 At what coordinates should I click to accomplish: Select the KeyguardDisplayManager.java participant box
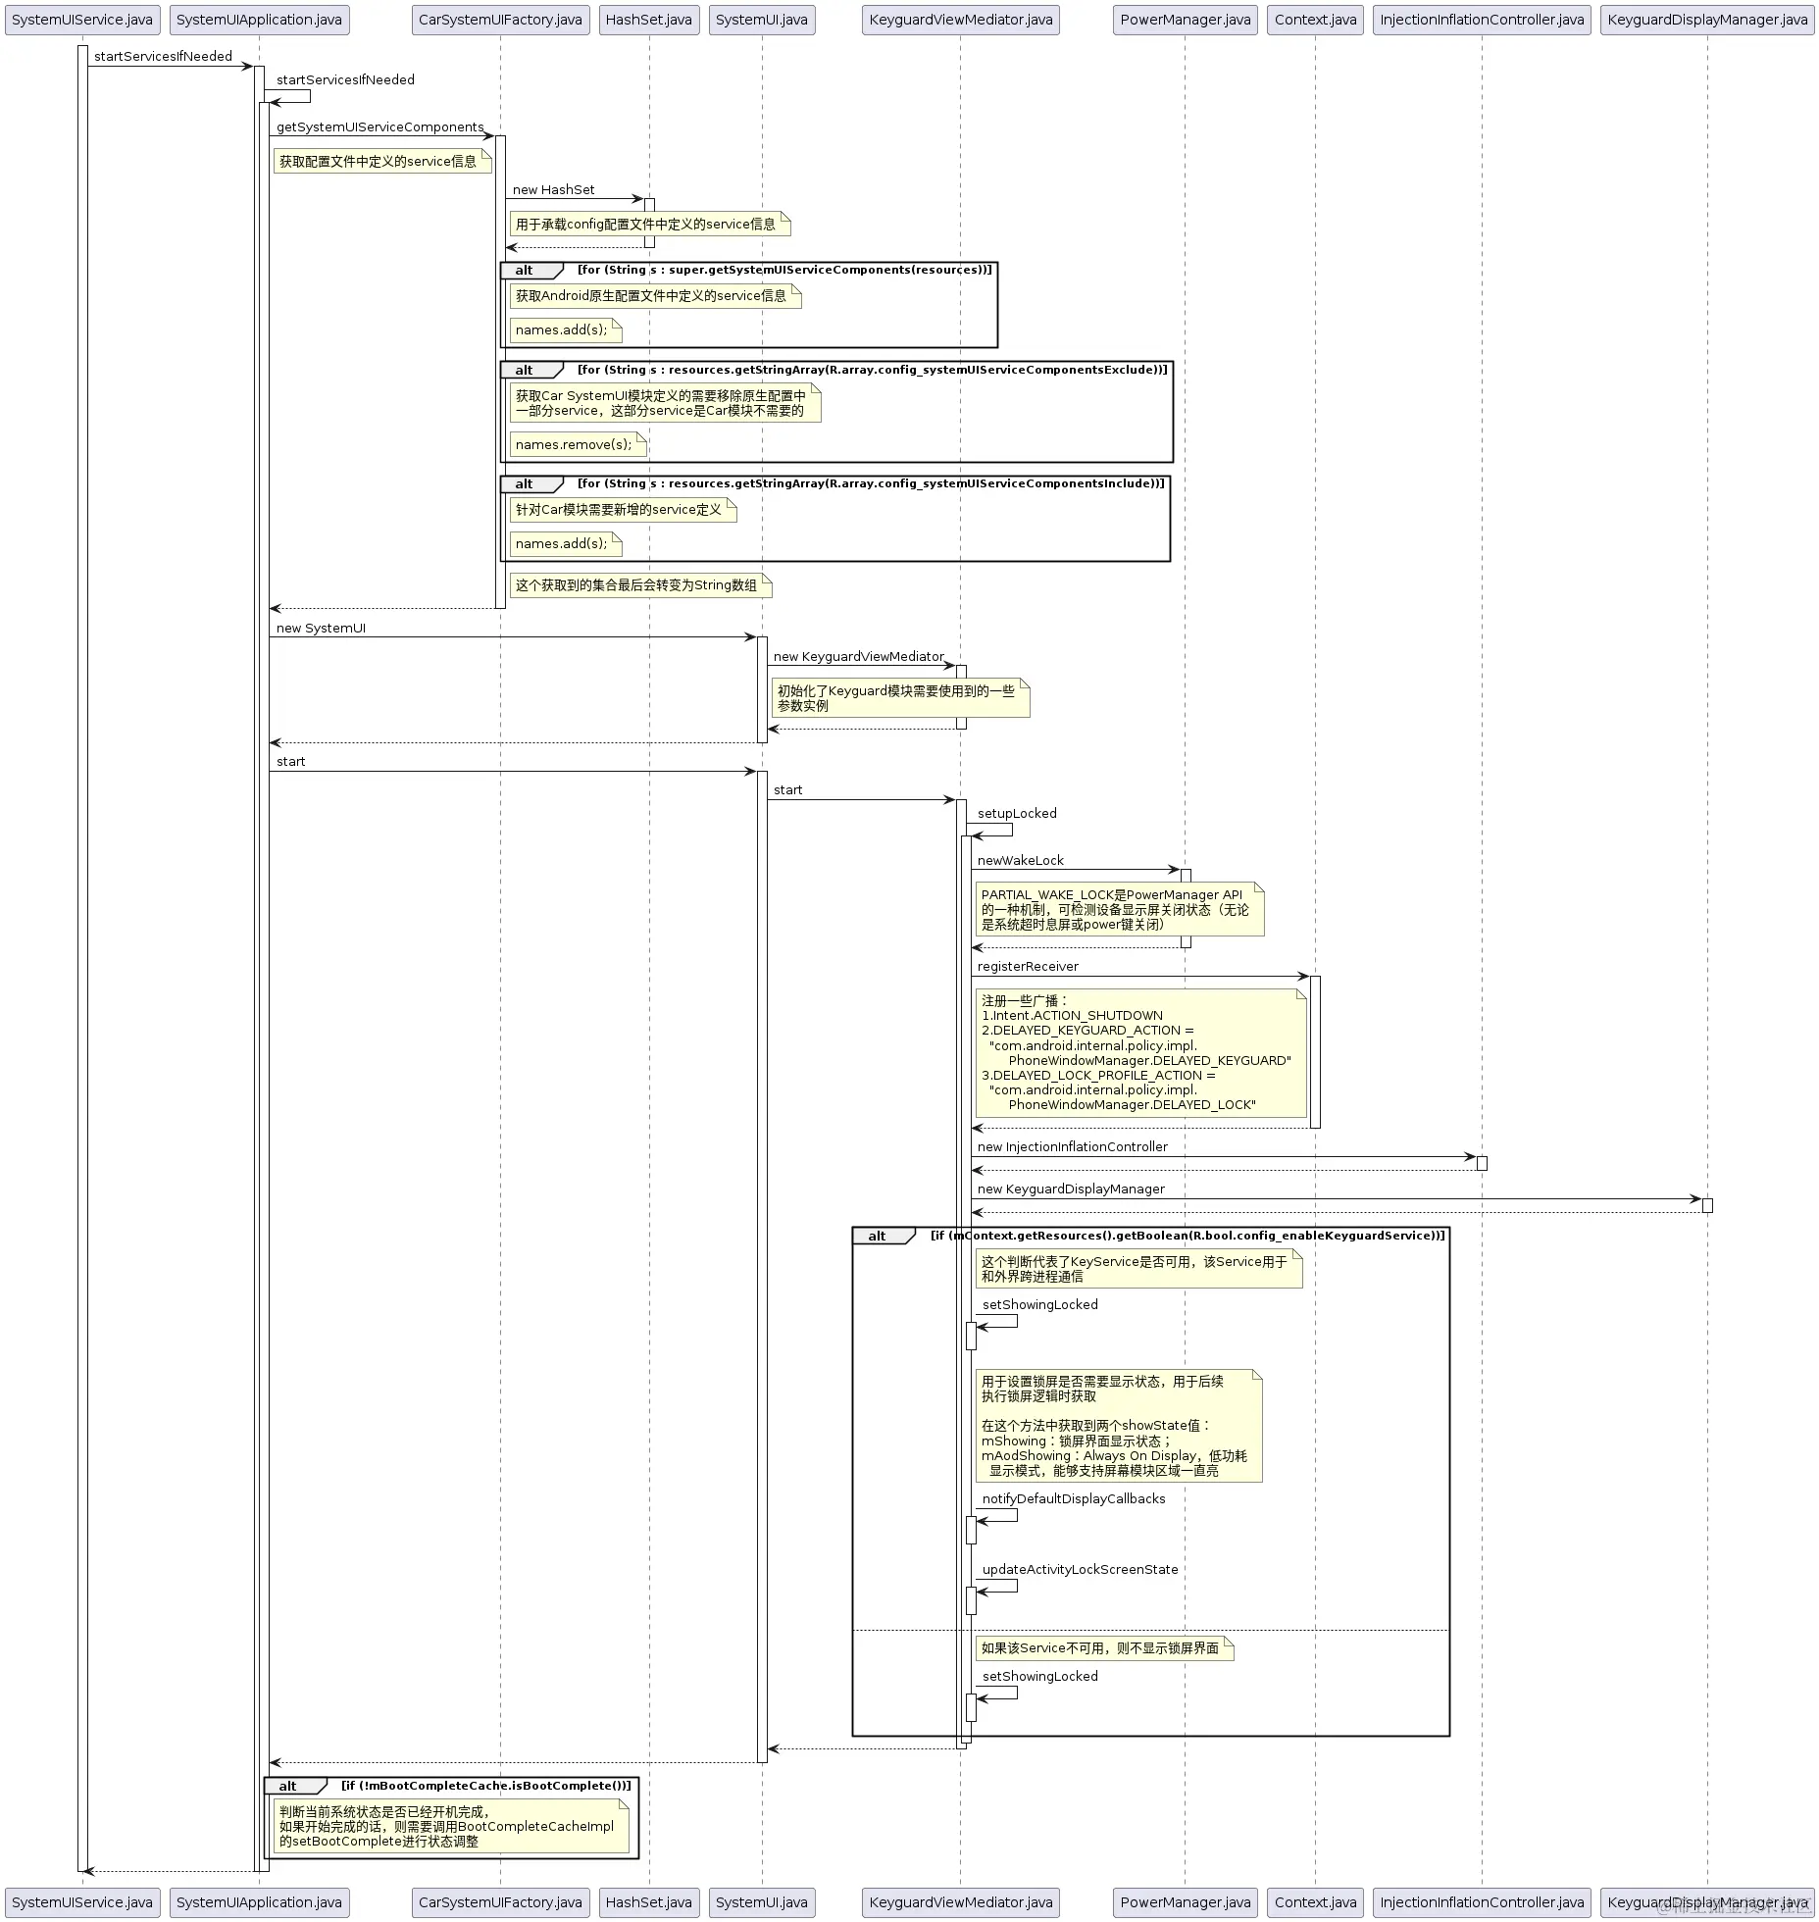pyautogui.click(x=1708, y=20)
